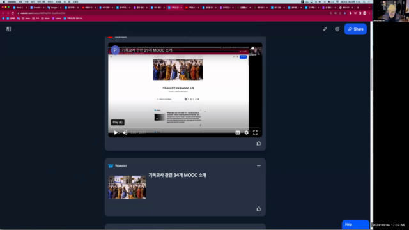This screenshot has width=409, height=230.
Task: Click the blue Share button
Action: coord(355,29)
